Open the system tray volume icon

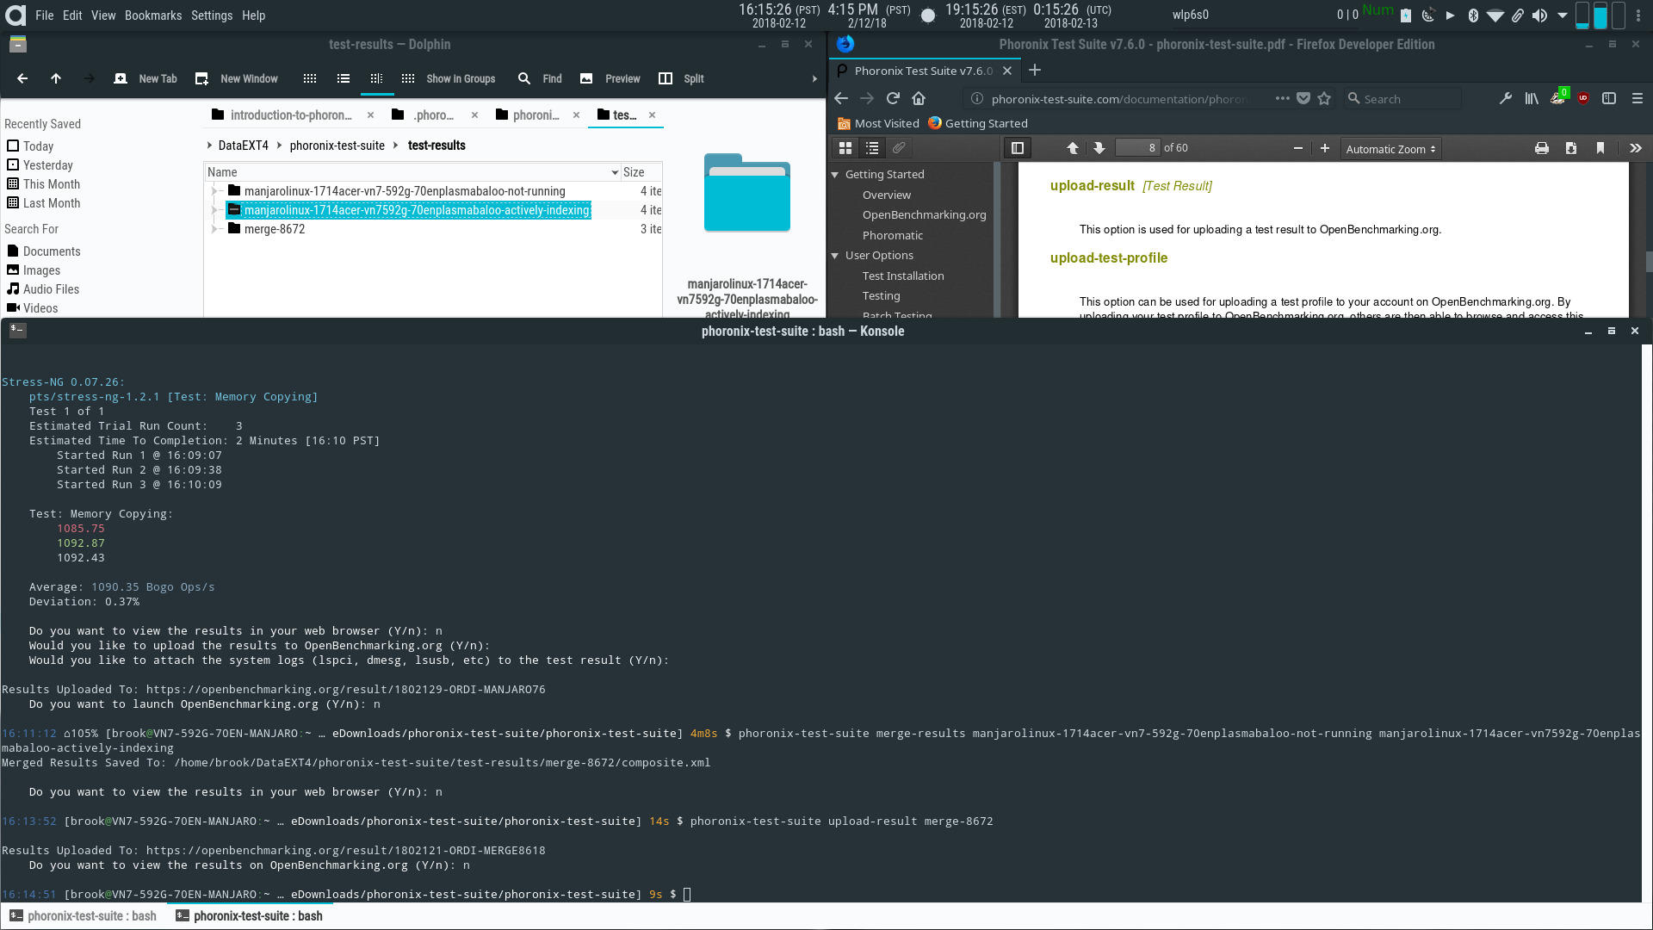click(x=1539, y=15)
